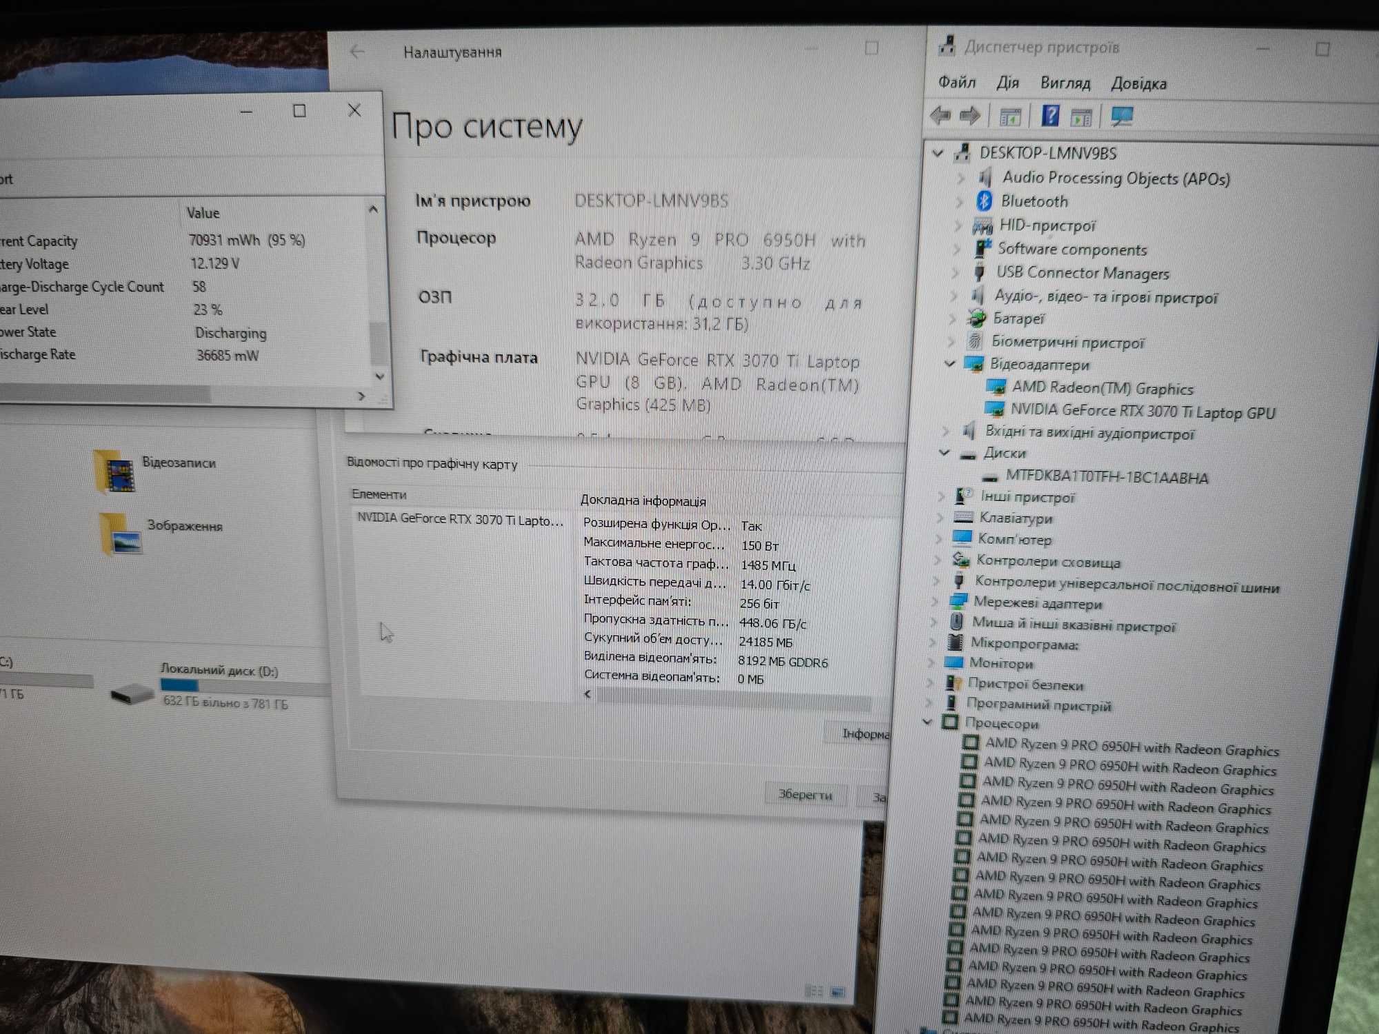This screenshot has height=1034, width=1379.
Task: Click the blue Help question-mark toolbar icon
Action: (1049, 116)
